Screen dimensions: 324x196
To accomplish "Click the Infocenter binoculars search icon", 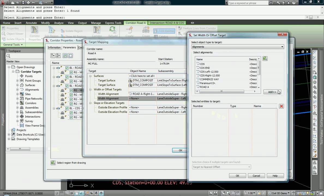I will tap(271, 3).
